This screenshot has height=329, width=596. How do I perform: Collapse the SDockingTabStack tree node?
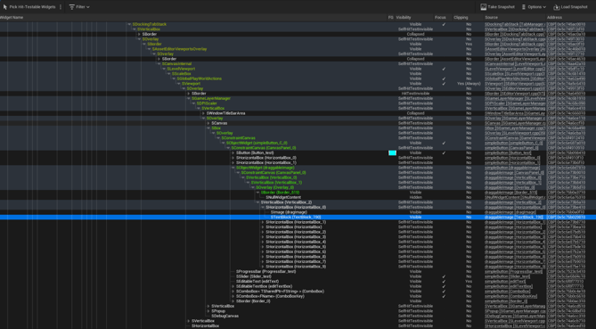[x=129, y=24]
